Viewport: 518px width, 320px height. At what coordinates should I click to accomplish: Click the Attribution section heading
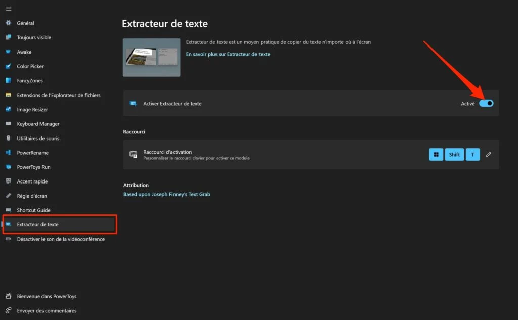pos(136,185)
